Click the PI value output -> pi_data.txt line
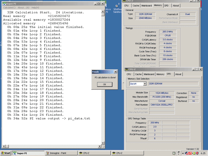The image size is (208, 156). (x=49, y=119)
